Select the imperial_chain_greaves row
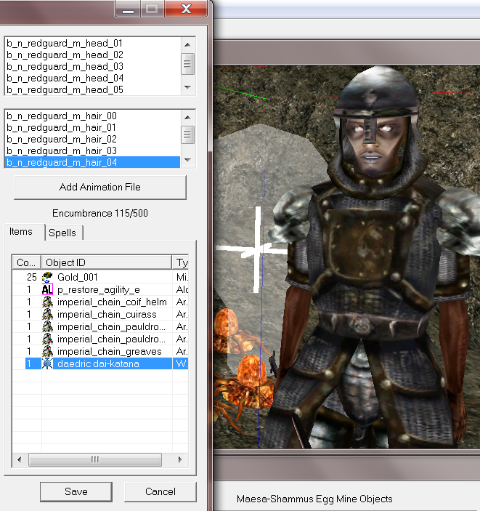 point(100,351)
